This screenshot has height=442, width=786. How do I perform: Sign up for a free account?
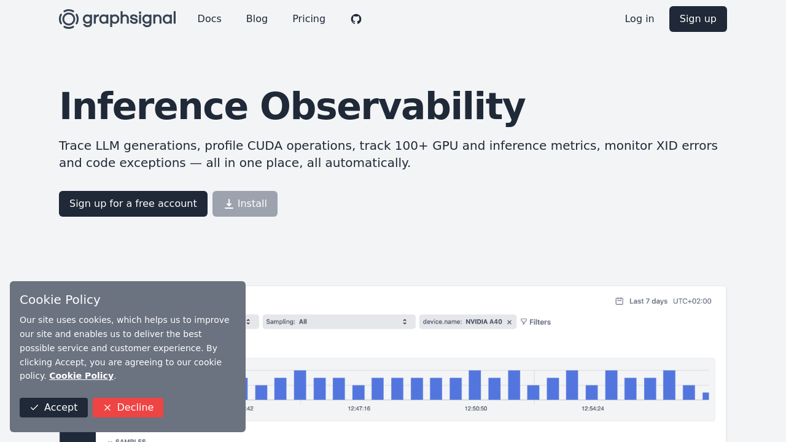pyautogui.click(x=133, y=203)
